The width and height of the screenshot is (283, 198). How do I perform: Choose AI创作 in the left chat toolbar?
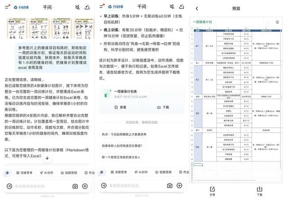point(46,173)
